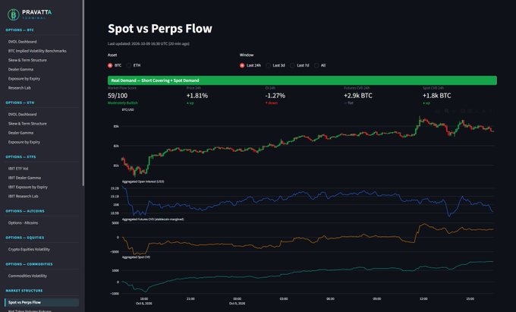This screenshot has width=516, height=312.
Task: Select the ETH asset radio button
Action: click(x=129, y=65)
